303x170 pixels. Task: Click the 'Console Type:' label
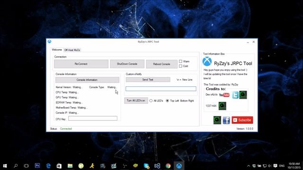tap(97, 87)
